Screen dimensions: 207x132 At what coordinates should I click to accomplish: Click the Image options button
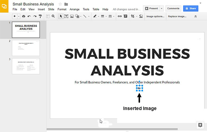(x=155, y=16)
